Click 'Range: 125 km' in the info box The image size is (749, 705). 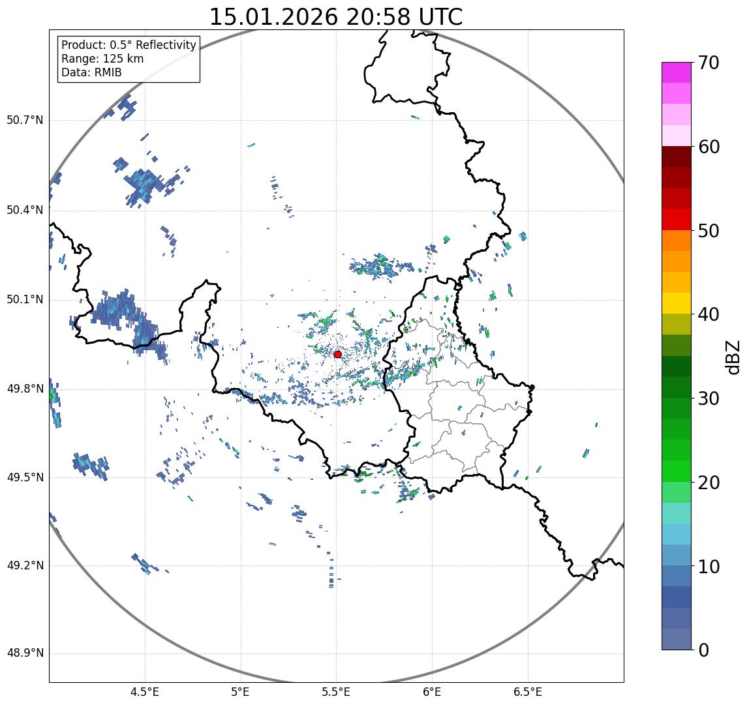[x=102, y=59]
